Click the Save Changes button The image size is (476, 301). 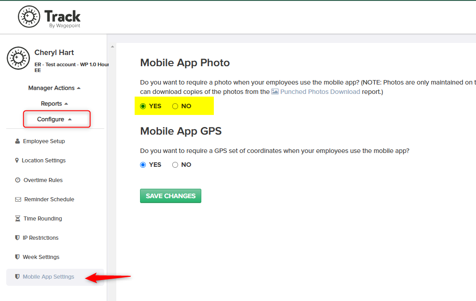coord(170,196)
